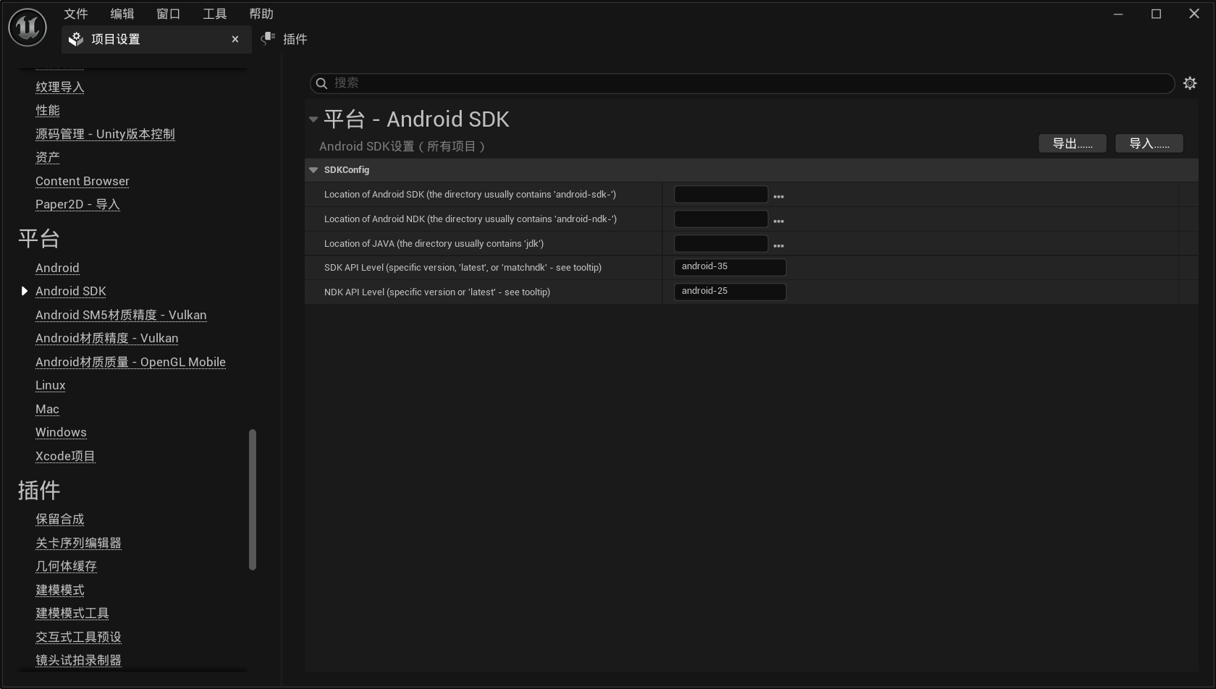Select the 项目设置 tab
Image resolution: width=1216 pixels, height=689 pixels.
pos(156,39)
